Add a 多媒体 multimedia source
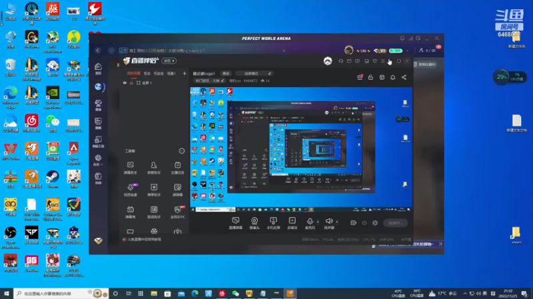533x299 pixels. [x=292, y=223]
